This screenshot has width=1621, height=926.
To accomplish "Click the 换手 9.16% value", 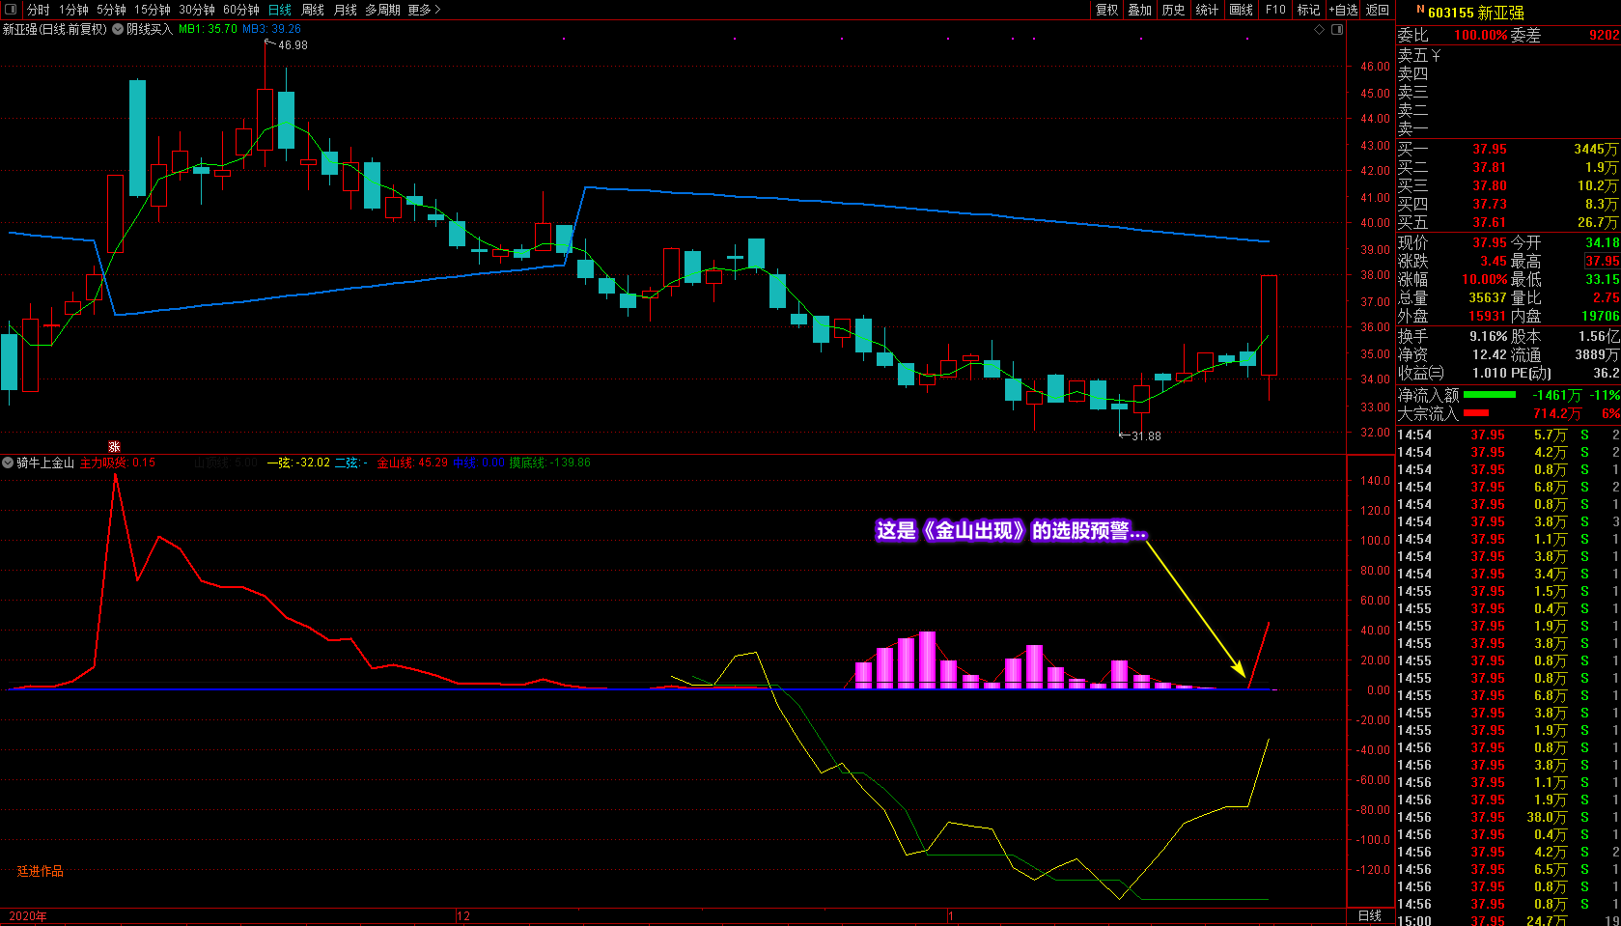I will [x=1488, y=336].
